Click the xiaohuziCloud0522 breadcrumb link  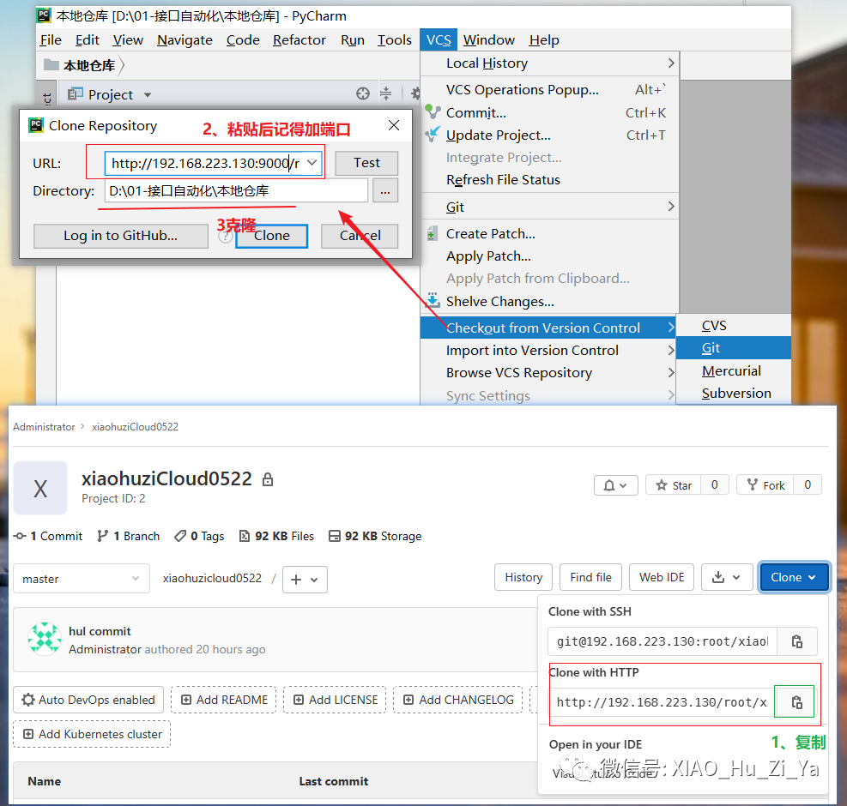click(135, 426)
